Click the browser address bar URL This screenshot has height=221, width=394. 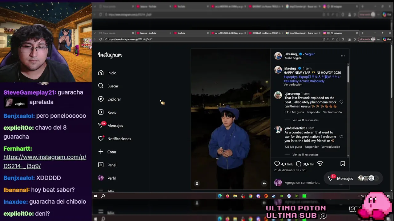point(130,39)
